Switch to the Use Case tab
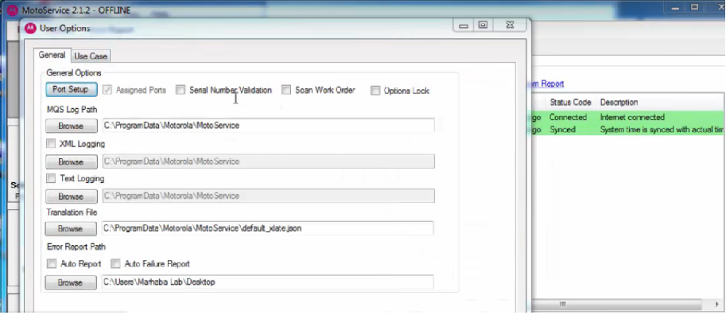Screen dimensions: 726x315 point(91,56)
